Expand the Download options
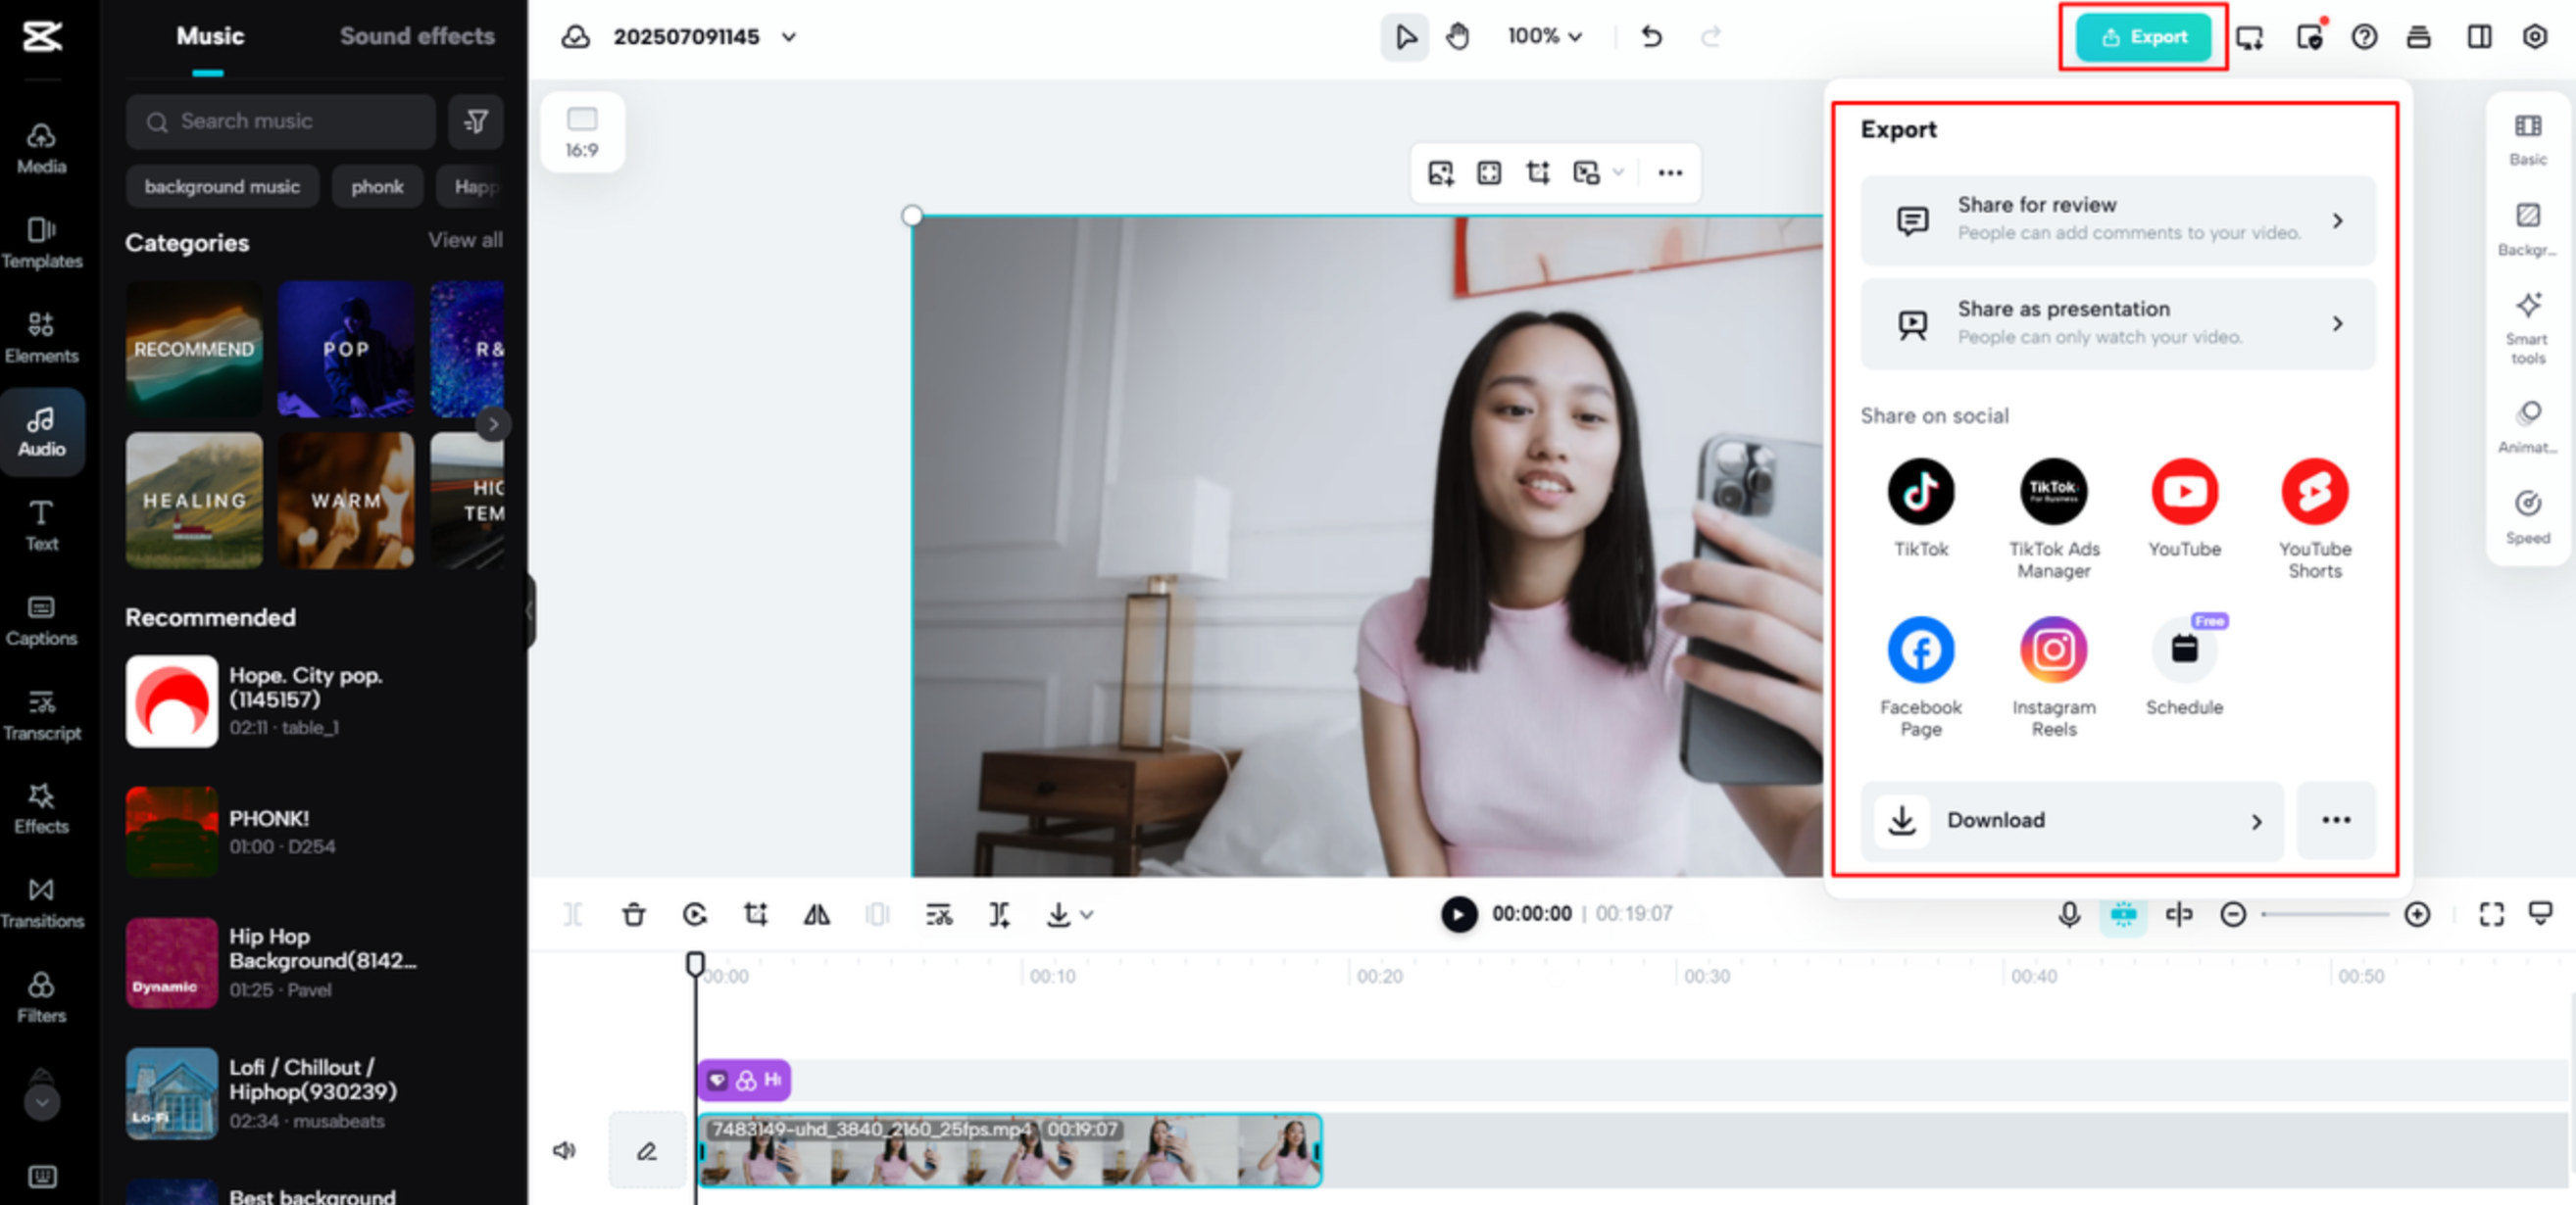 (x=2071, y=820)
